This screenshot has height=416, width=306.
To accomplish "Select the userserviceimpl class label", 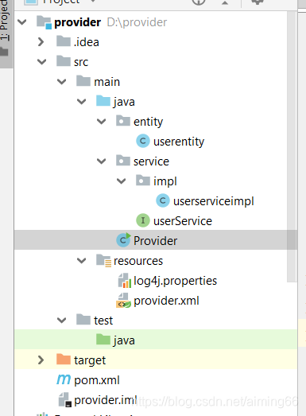I will click(x=214, y=201).
